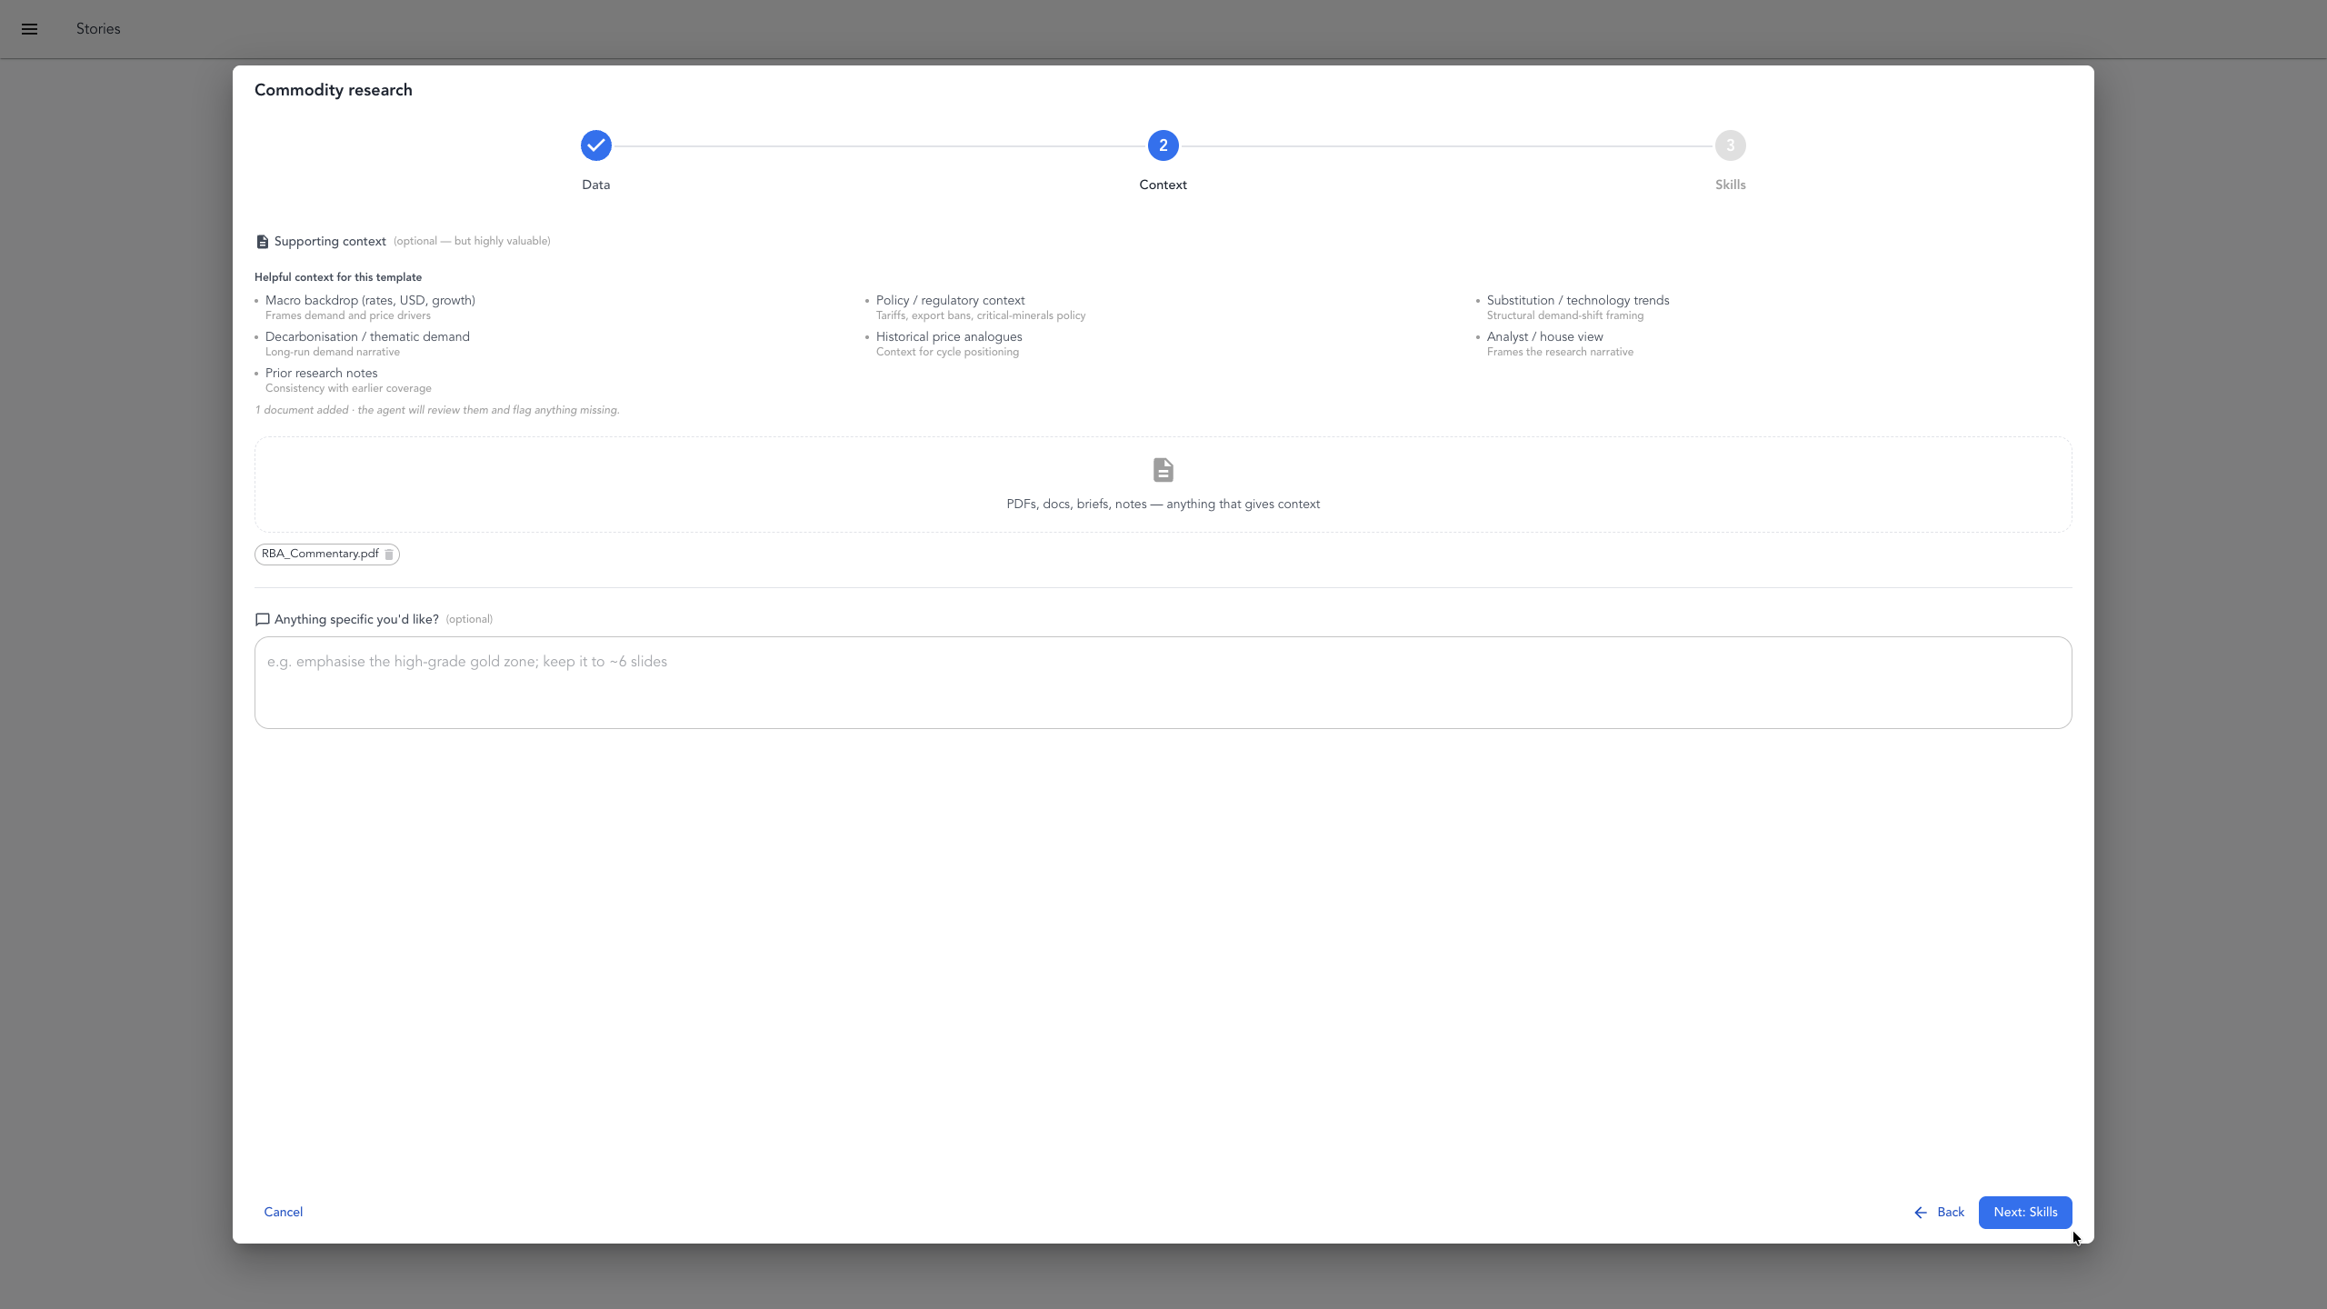Screen dimensions: 2327x1309
Task: Go to the completed Data step circle
Action: tap(596, 145)
